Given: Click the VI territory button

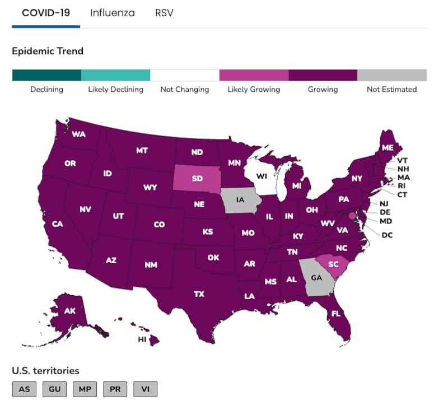Looking at the screenshot, I should pyautogui.click(x=146, y=389).
